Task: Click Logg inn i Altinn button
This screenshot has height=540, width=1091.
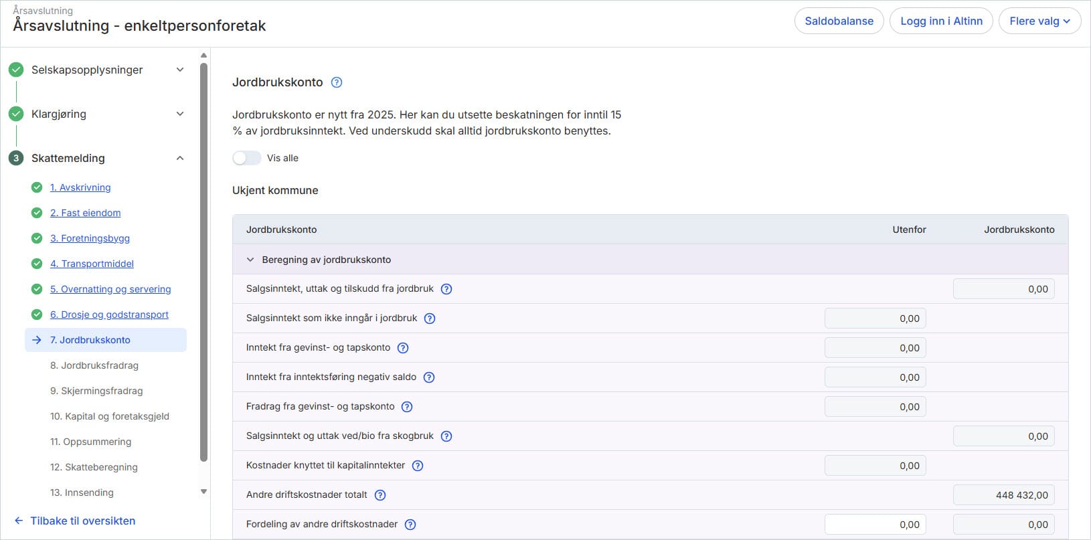Action: 941,21
